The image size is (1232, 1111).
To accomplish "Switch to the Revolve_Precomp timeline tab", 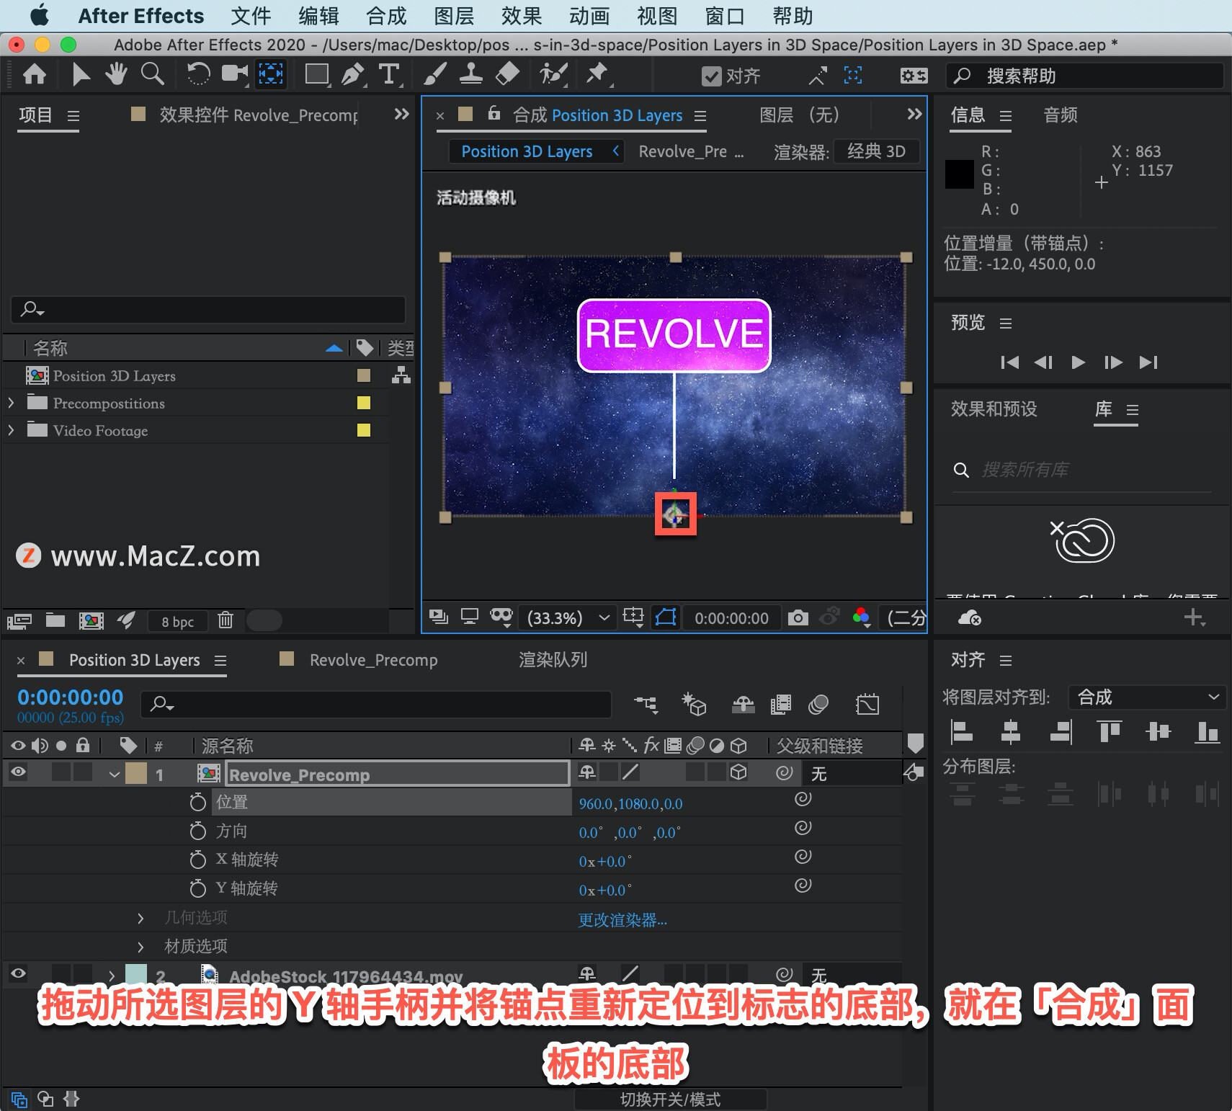I will [x=373, y=660].
